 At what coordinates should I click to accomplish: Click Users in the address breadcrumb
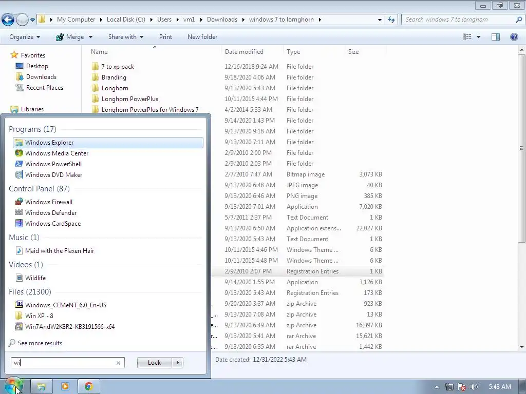pyautogui.click(x=164, y=19)
